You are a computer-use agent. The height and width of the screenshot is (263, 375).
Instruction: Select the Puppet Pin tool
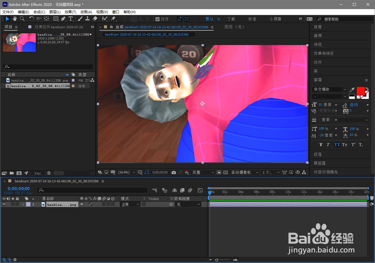(x=113, y=19)
